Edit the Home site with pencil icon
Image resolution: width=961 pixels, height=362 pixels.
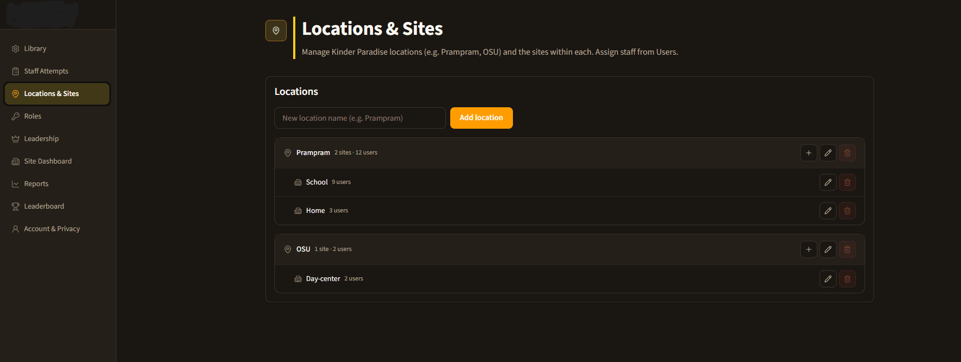828,211
